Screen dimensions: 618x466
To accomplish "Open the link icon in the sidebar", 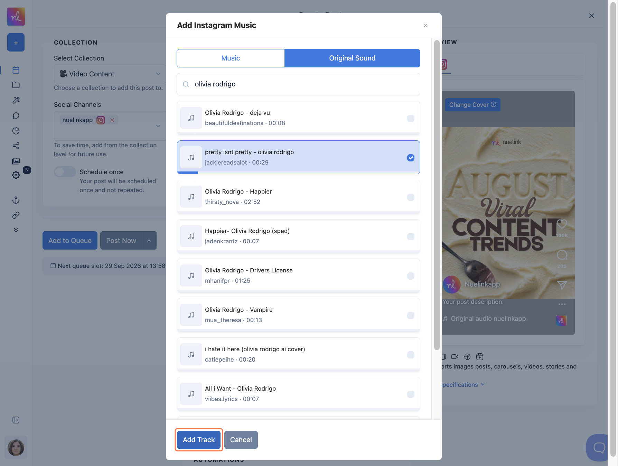I will click(x=16, y=215).
